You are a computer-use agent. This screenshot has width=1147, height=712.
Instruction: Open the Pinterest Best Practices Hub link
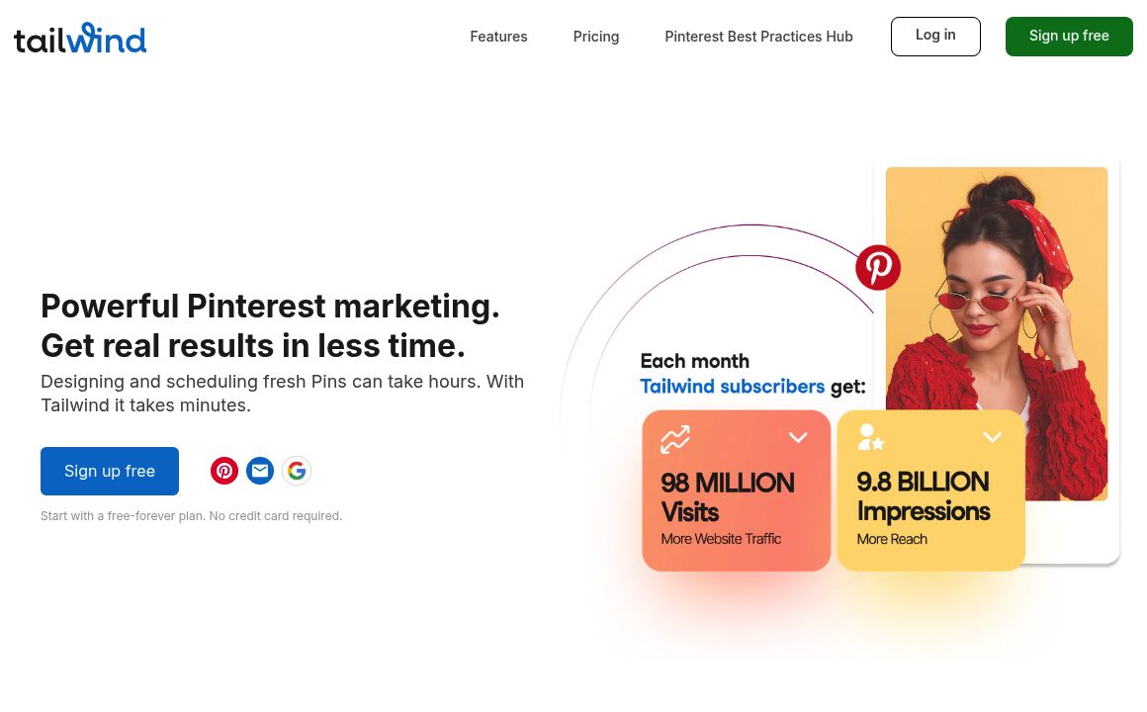[758, 37]
